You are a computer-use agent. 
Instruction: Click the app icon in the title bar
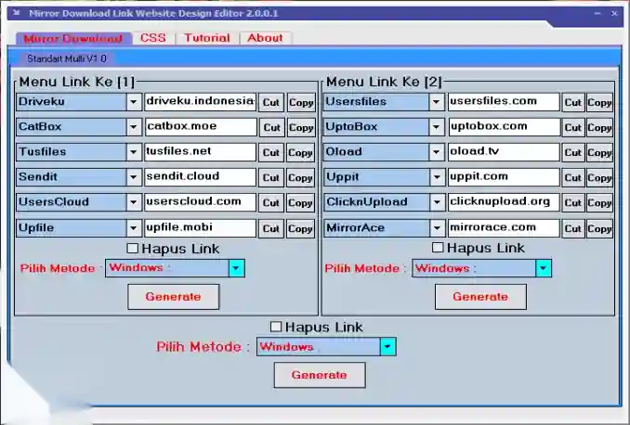click(x=17, y=13)
